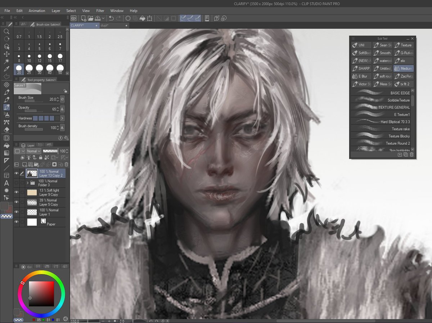The width and height of the screenshot is (432, 323).
Task: Open the Opacity dynamics button
Action: pyautogui.click(x=62, y=109)
